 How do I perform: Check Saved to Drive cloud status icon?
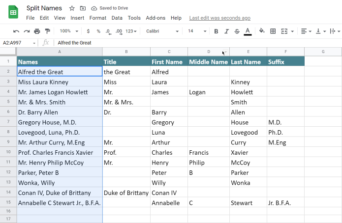click(x=94, y=8)
